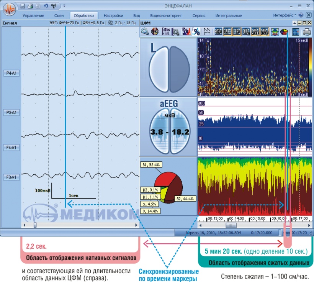This screenshot has width=314, height=282.
Task: Collapse the ЦФМ panel with the up arrow
Action: (x=294, y=23)
